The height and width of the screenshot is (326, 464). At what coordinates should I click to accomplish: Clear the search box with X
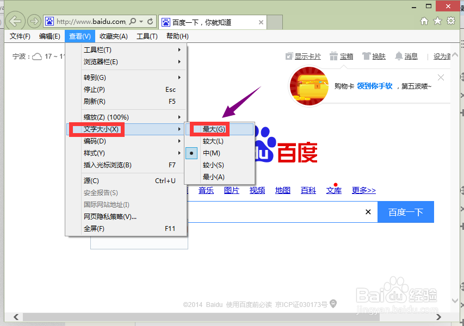pos(368,212)
